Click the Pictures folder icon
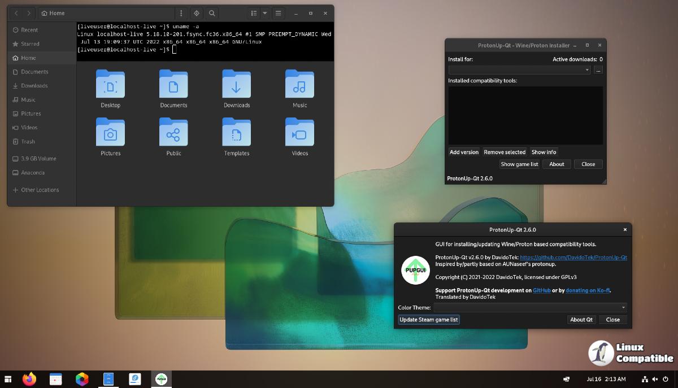 (111, 133)
